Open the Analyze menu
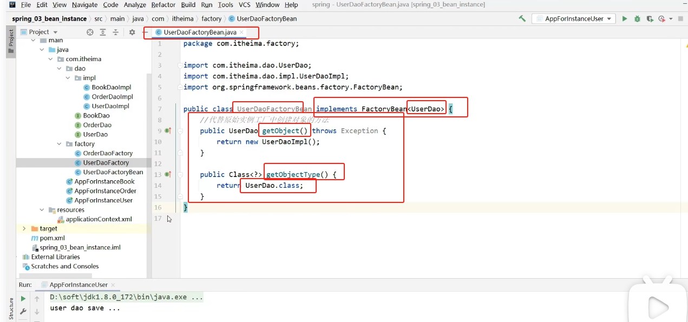688x322 pixels. click(x=135, y=5)
